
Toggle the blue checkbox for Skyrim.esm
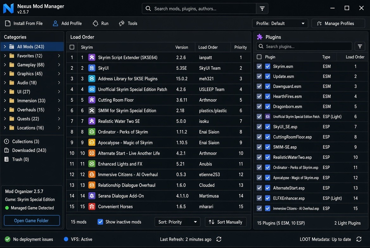(x=268, y=66)
